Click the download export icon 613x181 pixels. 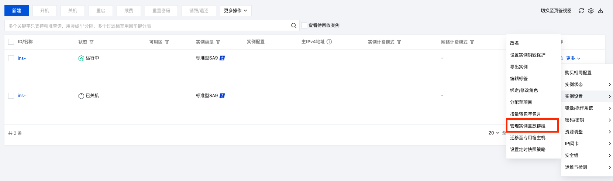click(600, 11)
